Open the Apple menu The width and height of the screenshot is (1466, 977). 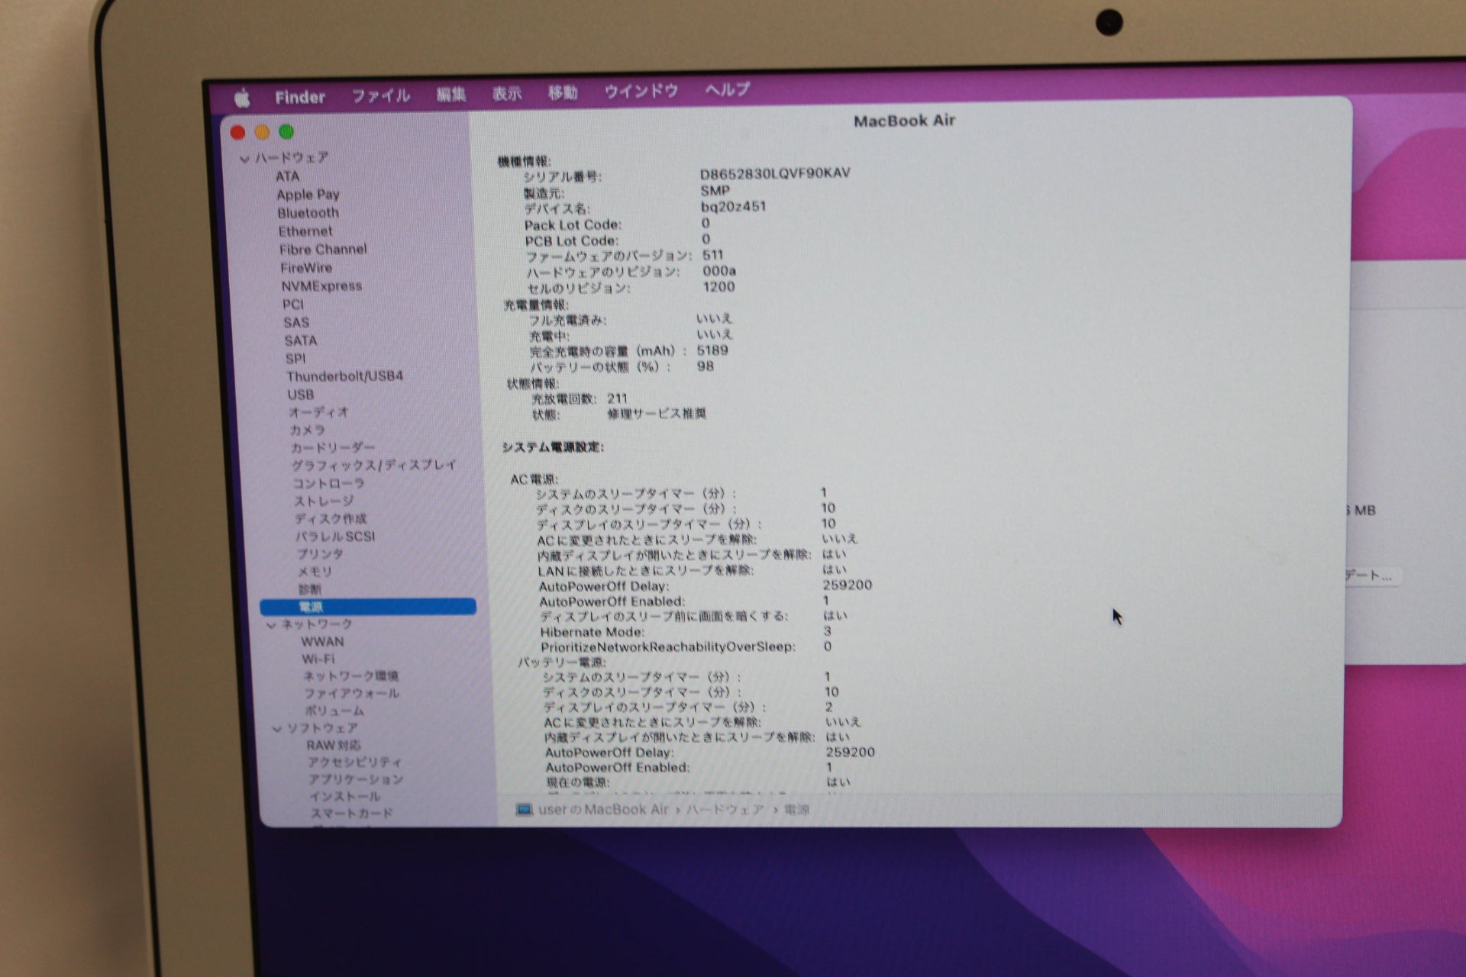(242, 98)
